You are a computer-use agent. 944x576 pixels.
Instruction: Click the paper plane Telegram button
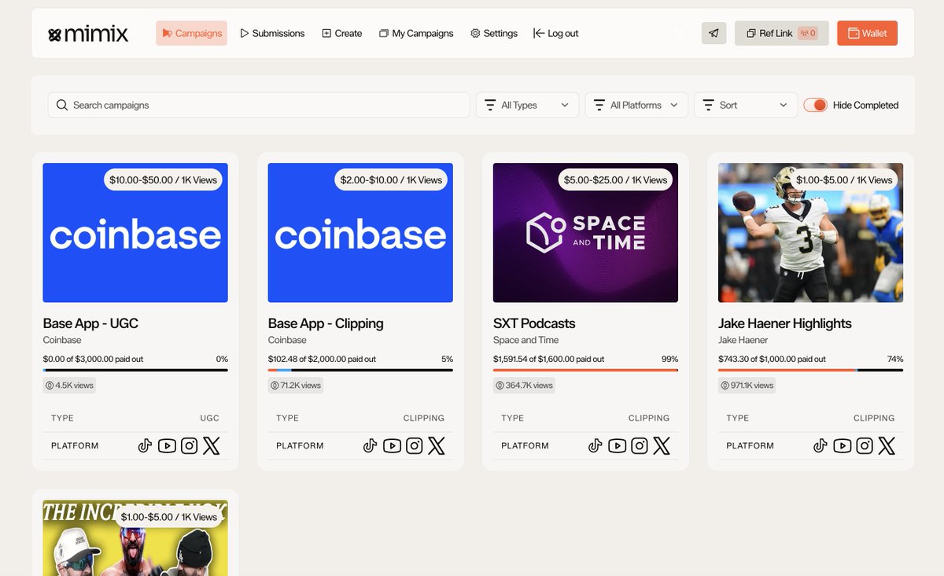714,33
